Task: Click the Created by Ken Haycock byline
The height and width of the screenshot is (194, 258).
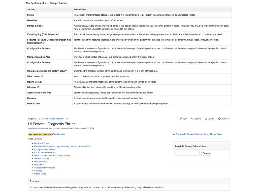Action: click(61, 128)
